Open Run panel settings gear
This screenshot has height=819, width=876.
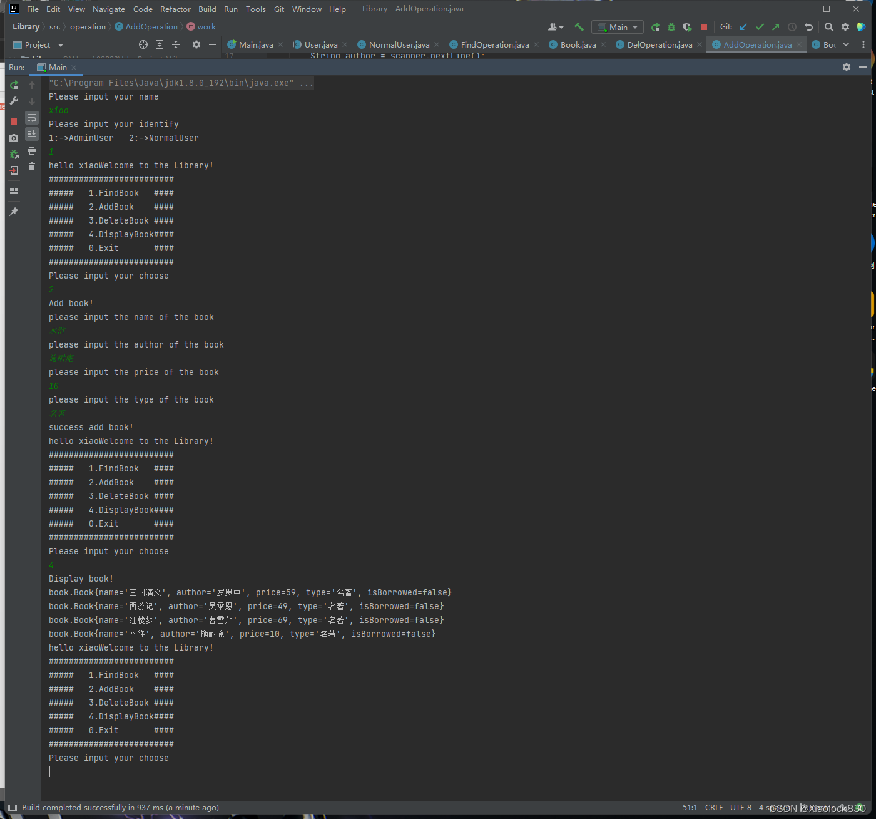click(x=847, y=67)
